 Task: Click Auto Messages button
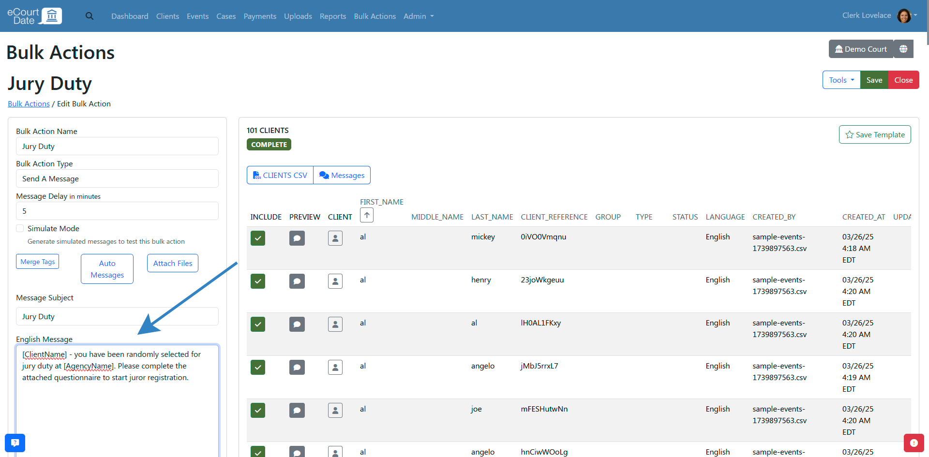click(x=107, y=269)
